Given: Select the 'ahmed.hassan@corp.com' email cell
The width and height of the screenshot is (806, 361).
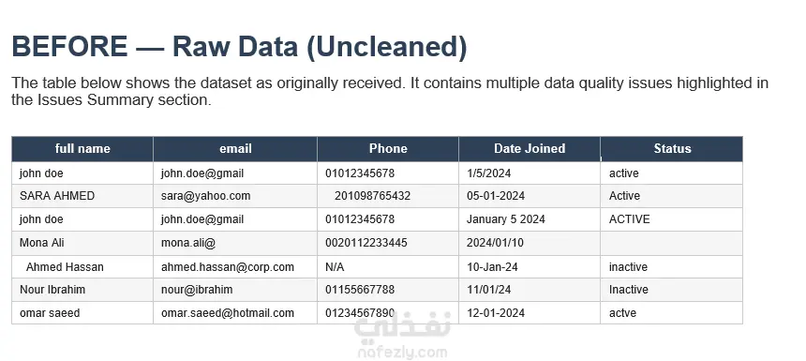Looking at the screenshot, I should [235, 267].
